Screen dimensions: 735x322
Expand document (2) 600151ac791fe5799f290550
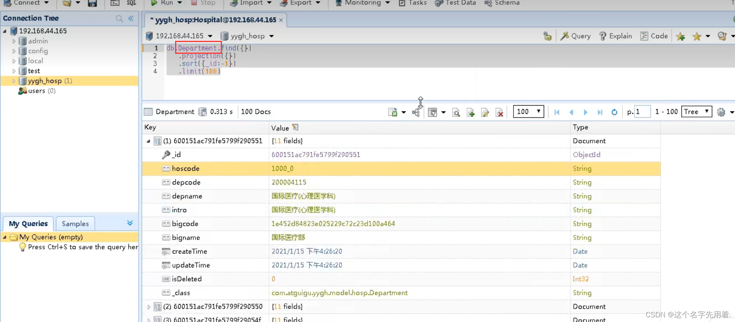148,307
